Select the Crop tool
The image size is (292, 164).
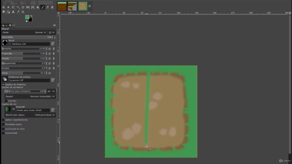(x=23, y=7)
